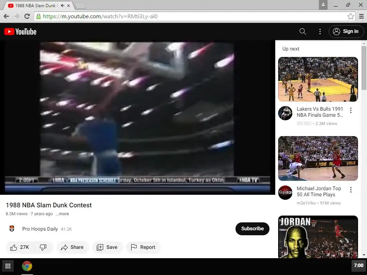Screen dimensions: 367x275
Task: View site security via the green padlock icon
Action: tap(39, 16)
